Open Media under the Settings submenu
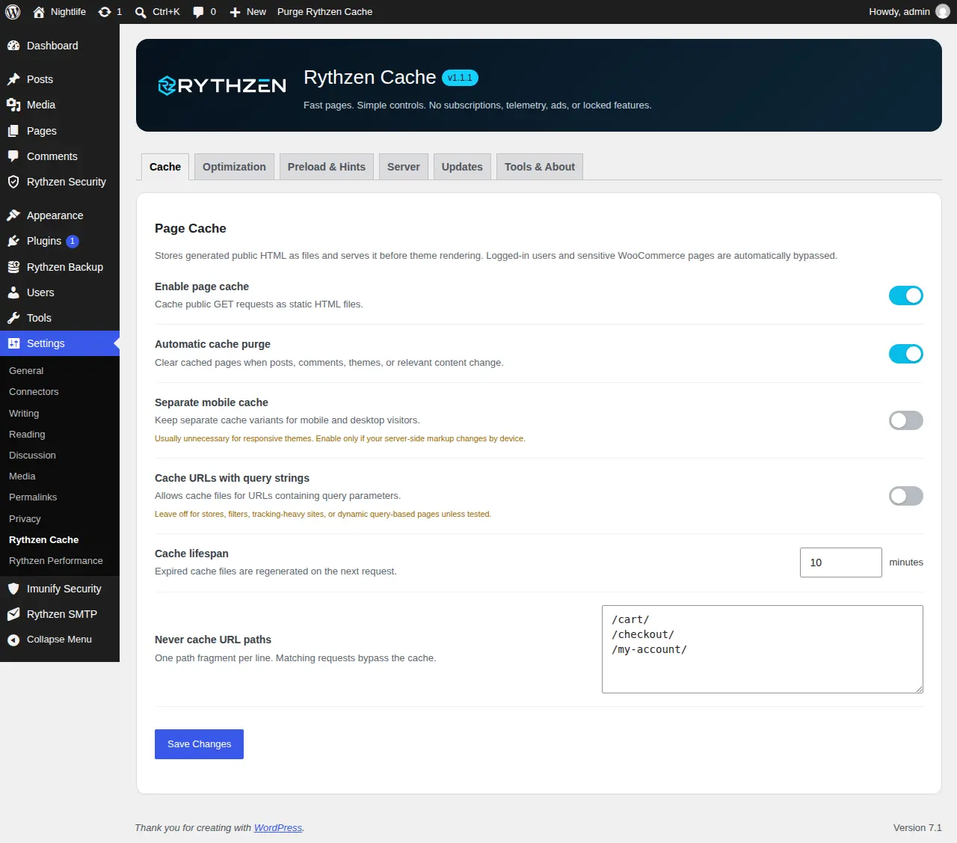Image resolution: width=957 pixels, height=843 pixels. coord(22,476)
